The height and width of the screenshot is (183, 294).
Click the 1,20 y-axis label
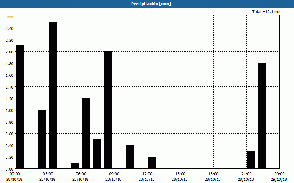coord(10,99)
